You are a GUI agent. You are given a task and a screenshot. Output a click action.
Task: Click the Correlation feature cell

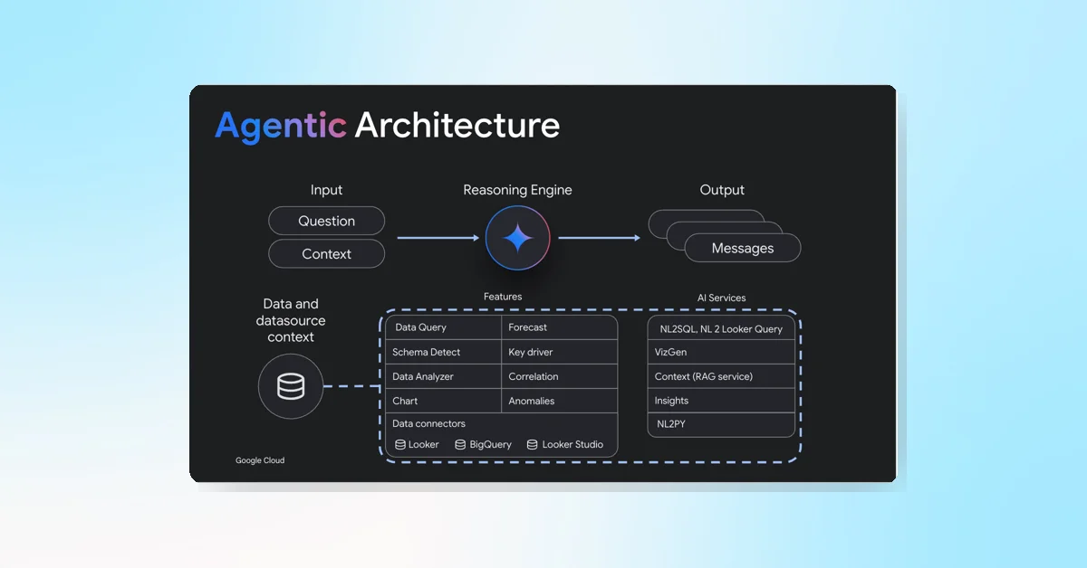tap(560, 376)
